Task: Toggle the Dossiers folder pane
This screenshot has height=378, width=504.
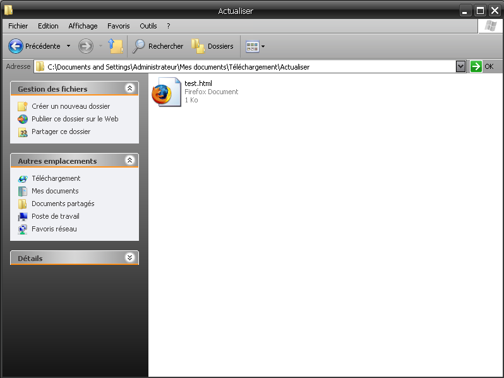Action: coord(213,46)
